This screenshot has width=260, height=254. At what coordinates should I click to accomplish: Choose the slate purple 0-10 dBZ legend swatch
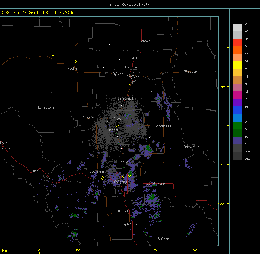pos(237,141)
